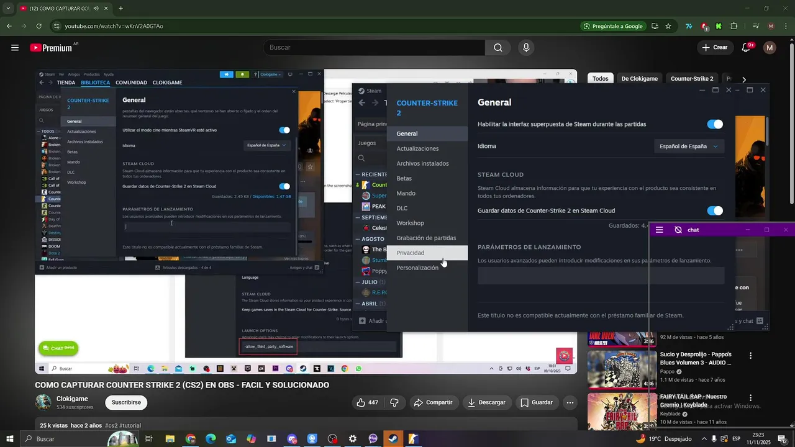Open Privacidad settings section

[x=427, y=253]
